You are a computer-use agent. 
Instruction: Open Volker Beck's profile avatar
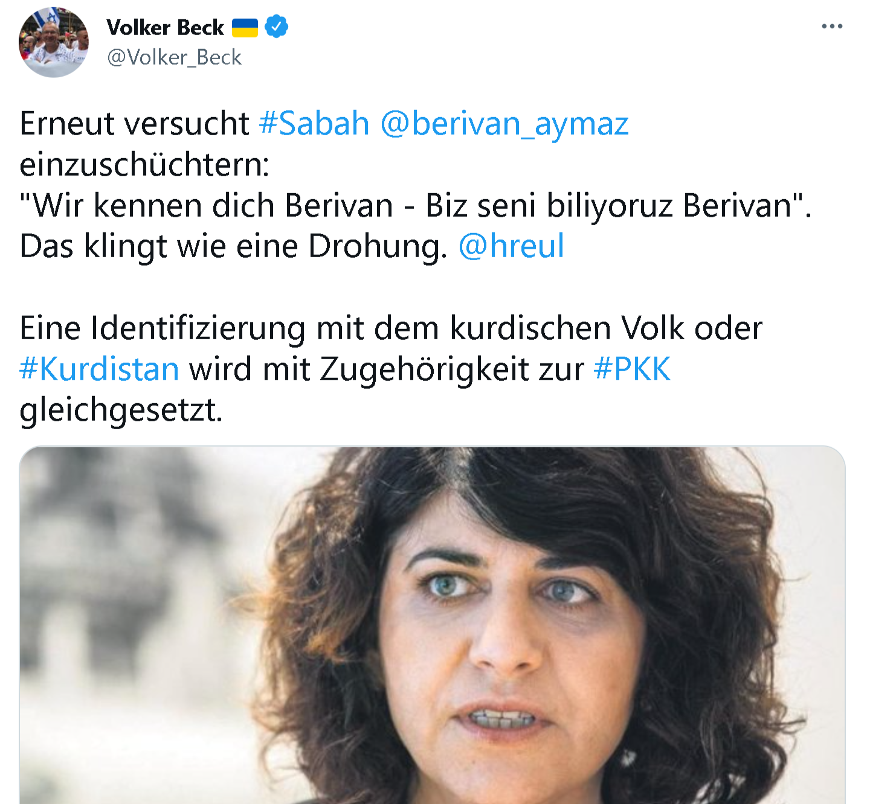click(x=54, y=42)
